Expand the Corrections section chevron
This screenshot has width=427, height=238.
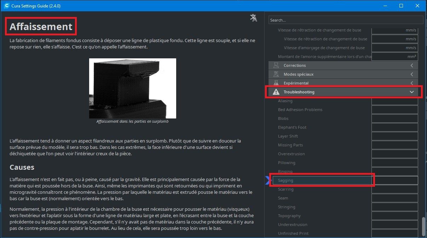coord(412,65)
